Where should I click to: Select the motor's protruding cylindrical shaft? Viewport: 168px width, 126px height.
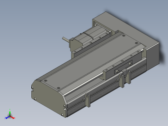click(66, 39)
